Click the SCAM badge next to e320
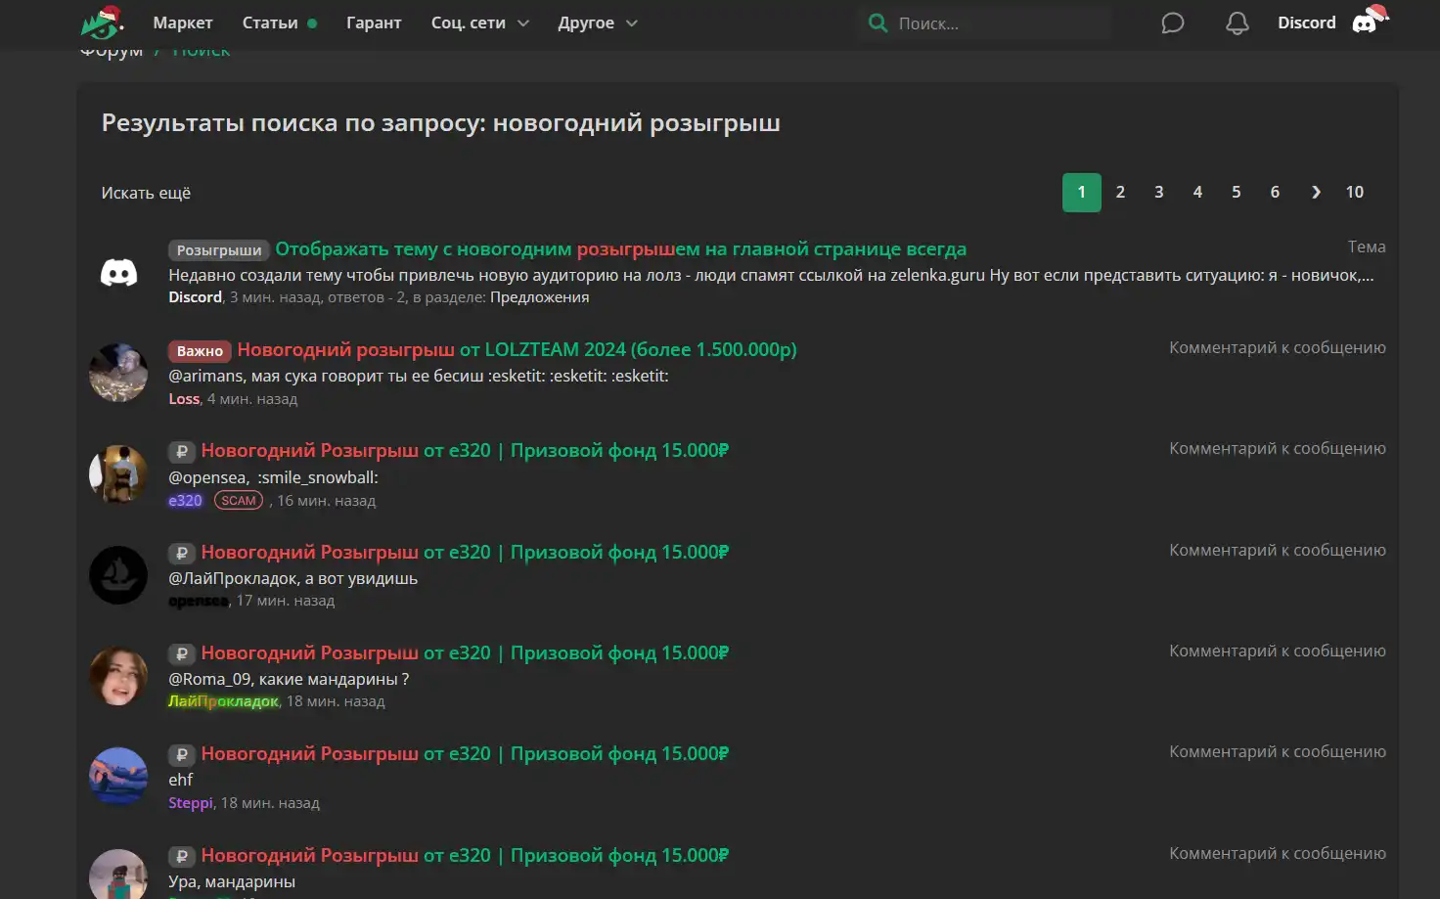This screenshot has width=1440, height=899. pos(239,501)
